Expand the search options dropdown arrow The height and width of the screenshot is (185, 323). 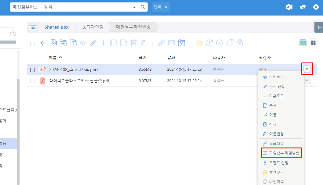pyautogui.click(x=134, y=7)
